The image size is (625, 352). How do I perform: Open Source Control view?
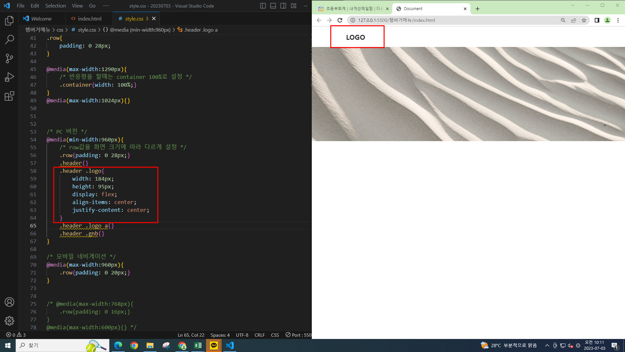tap(9, 59)
